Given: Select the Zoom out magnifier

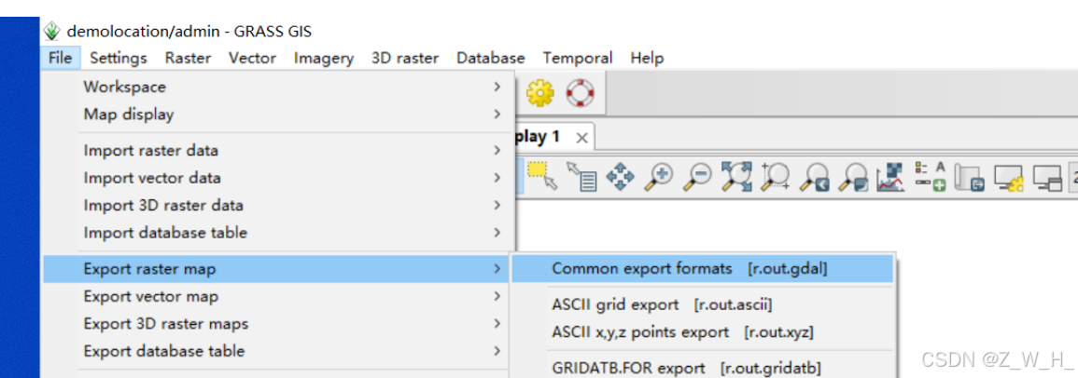Looking at the screenshot, I should [x=696, y=176].
